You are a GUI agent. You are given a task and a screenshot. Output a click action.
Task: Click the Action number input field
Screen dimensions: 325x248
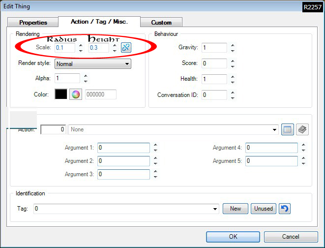[x=53, y=129]
